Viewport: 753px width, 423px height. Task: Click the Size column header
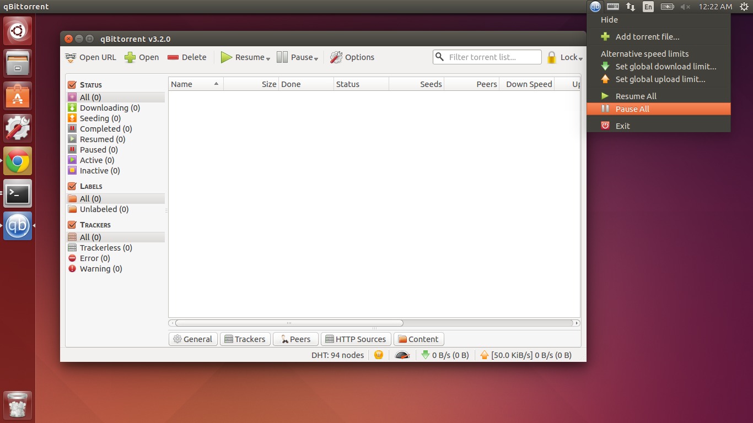tap(251, 84)
